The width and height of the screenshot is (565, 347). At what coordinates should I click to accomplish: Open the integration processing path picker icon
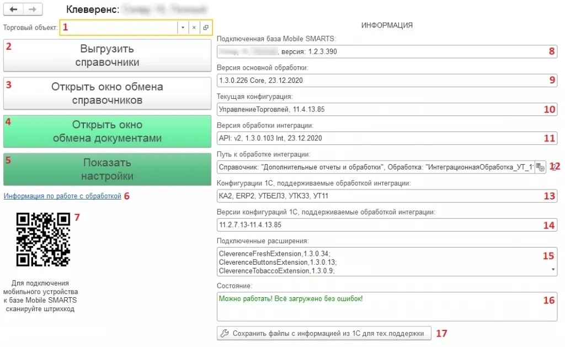tap(540, 167)
